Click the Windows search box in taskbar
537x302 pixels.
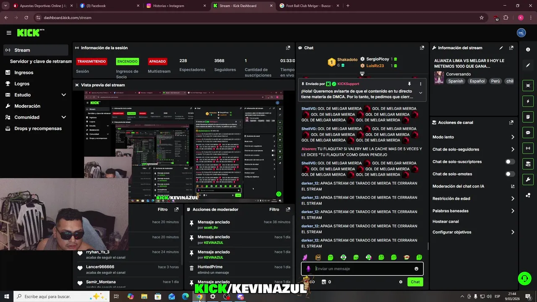coord(62,297)
